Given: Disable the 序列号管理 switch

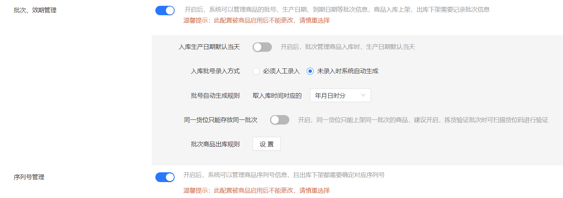Looking at the screenshot, I should 165,177.
